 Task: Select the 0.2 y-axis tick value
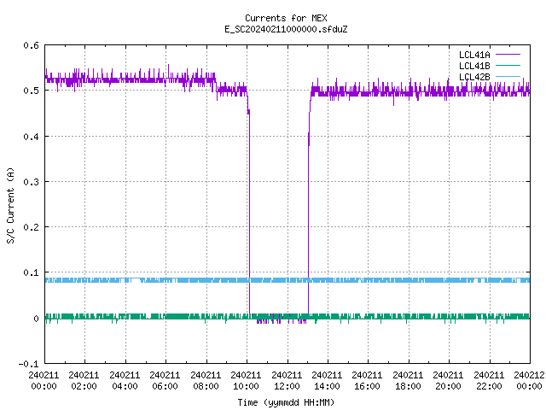click(32, 227)
